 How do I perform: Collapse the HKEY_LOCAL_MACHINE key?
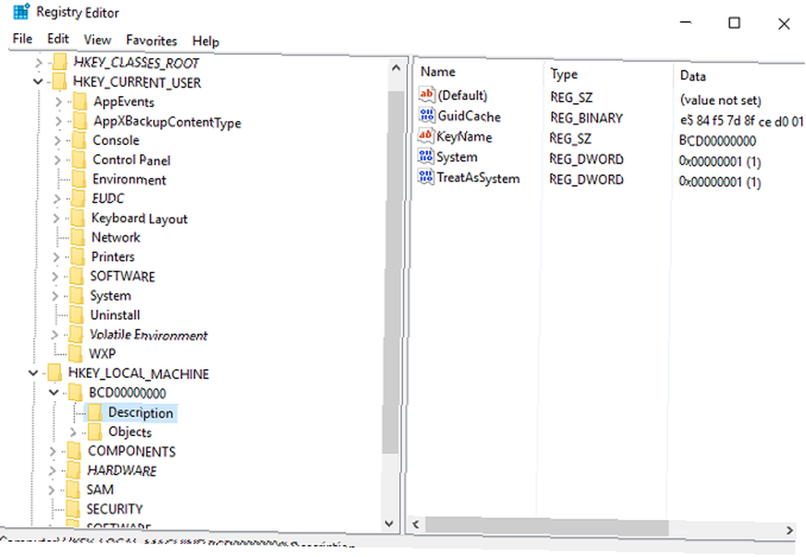[x=33, y=373]
